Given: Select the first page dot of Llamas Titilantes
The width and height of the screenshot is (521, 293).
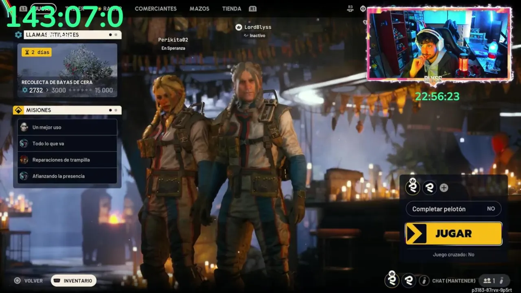Looking at the screenshot, I should [110, 35].
